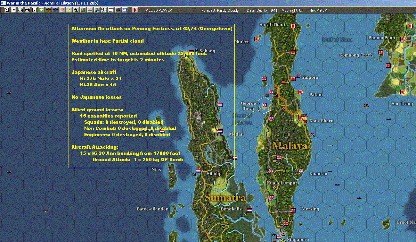Click the Nias island label

point(156,170)
